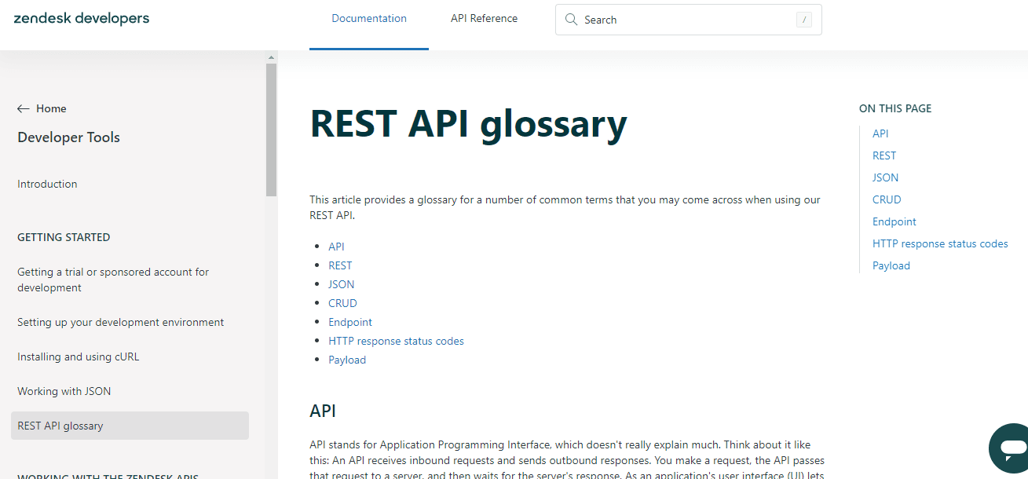Jump to the Payload section
This screenshot has height=479, width=1028.
891,265
